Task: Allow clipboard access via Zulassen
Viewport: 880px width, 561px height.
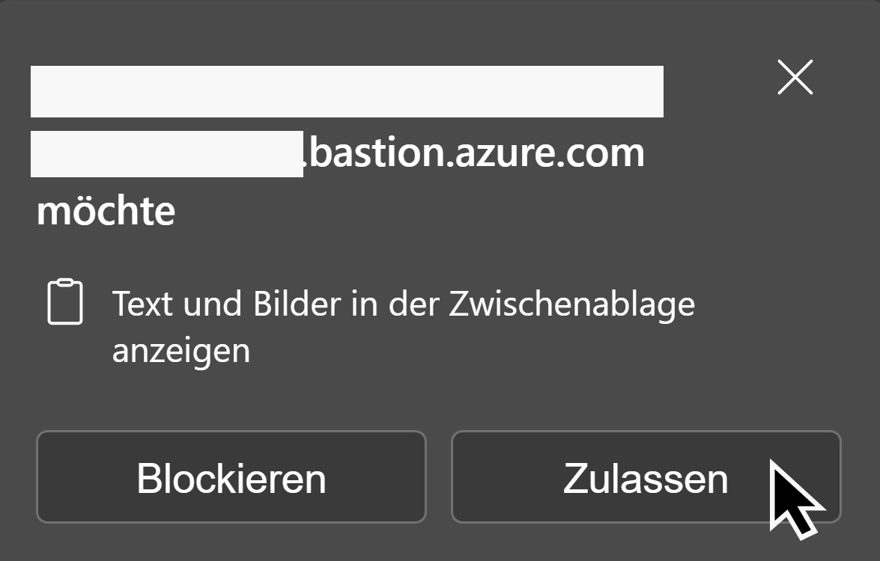Action: [645, 477]
